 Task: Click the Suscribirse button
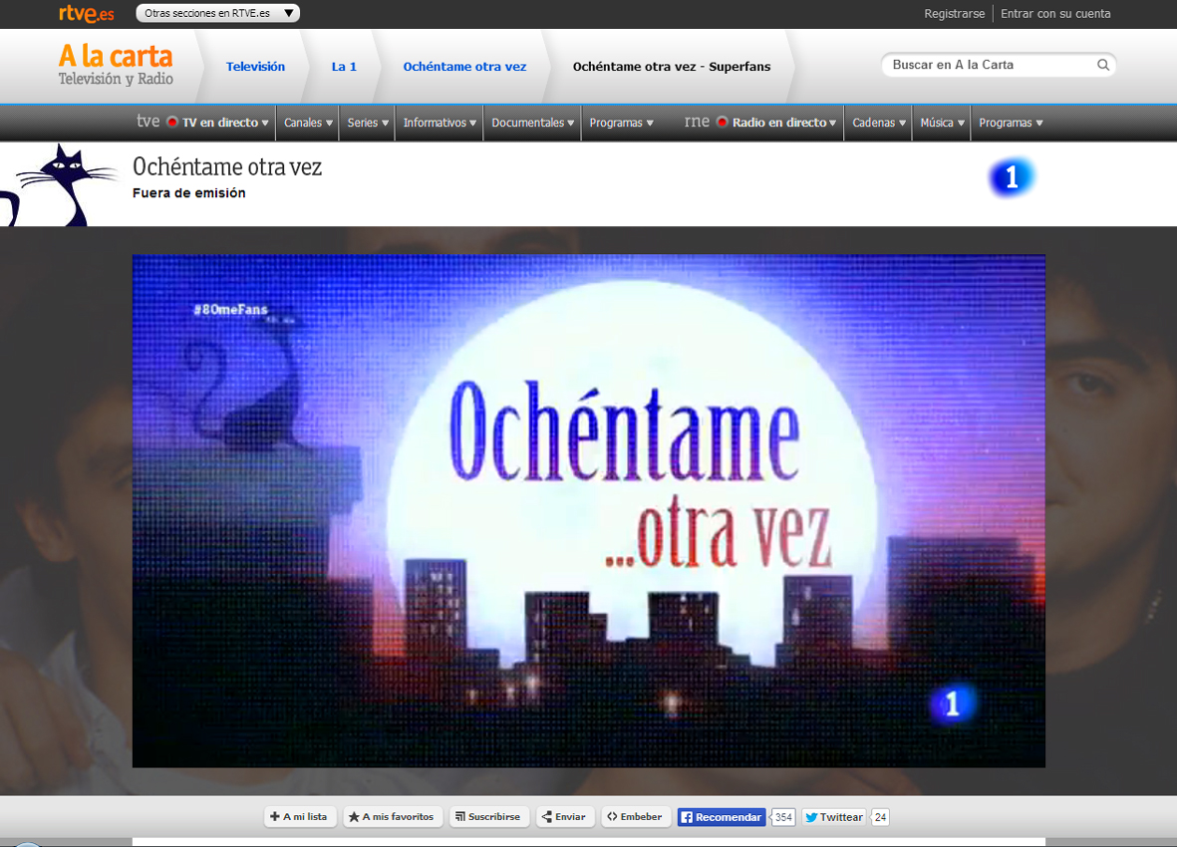point(488,817)
